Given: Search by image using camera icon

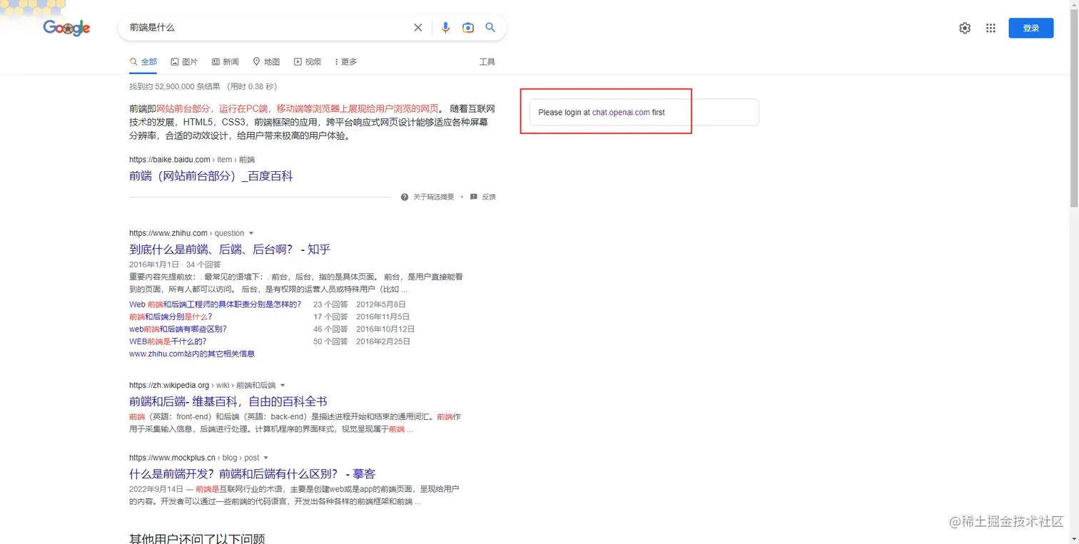Looking at the screenshot, I should point(468,28).
